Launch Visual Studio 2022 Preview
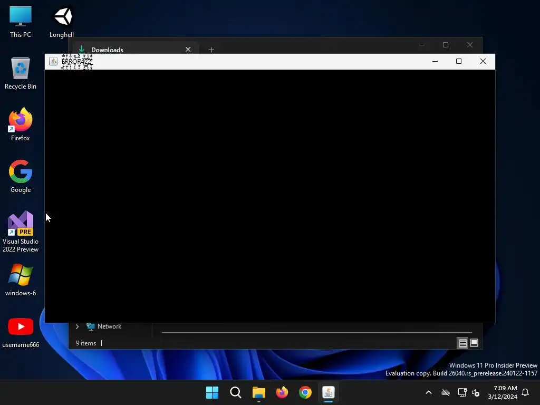 [x=21, y=232]
